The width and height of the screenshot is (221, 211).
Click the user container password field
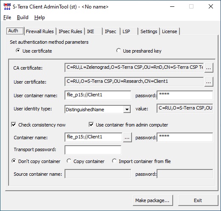(x=185, y=95)
